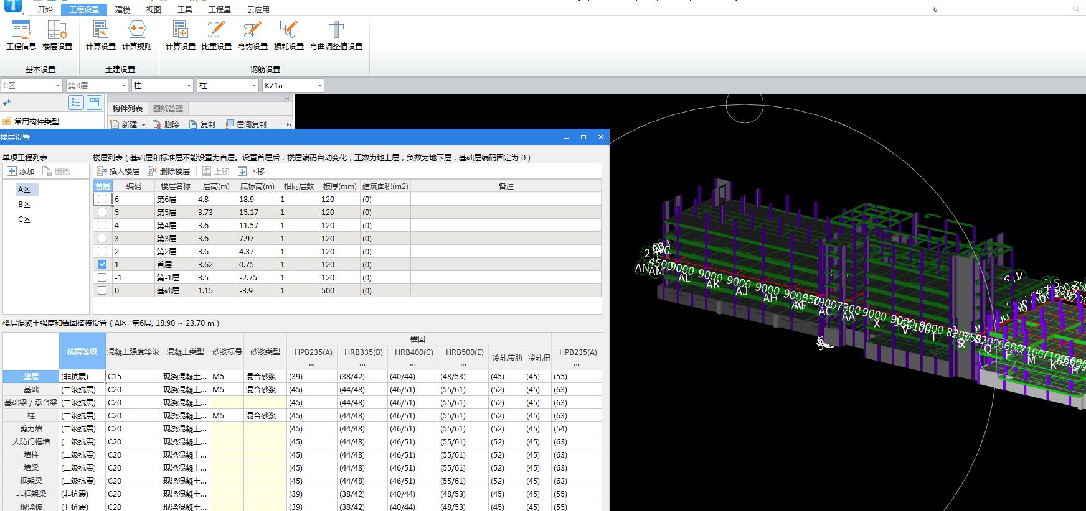Click 添加 to add sub-project
The width and height of the screenshot is (1086, 511).
pyautogui.click(x=21, y=171)
